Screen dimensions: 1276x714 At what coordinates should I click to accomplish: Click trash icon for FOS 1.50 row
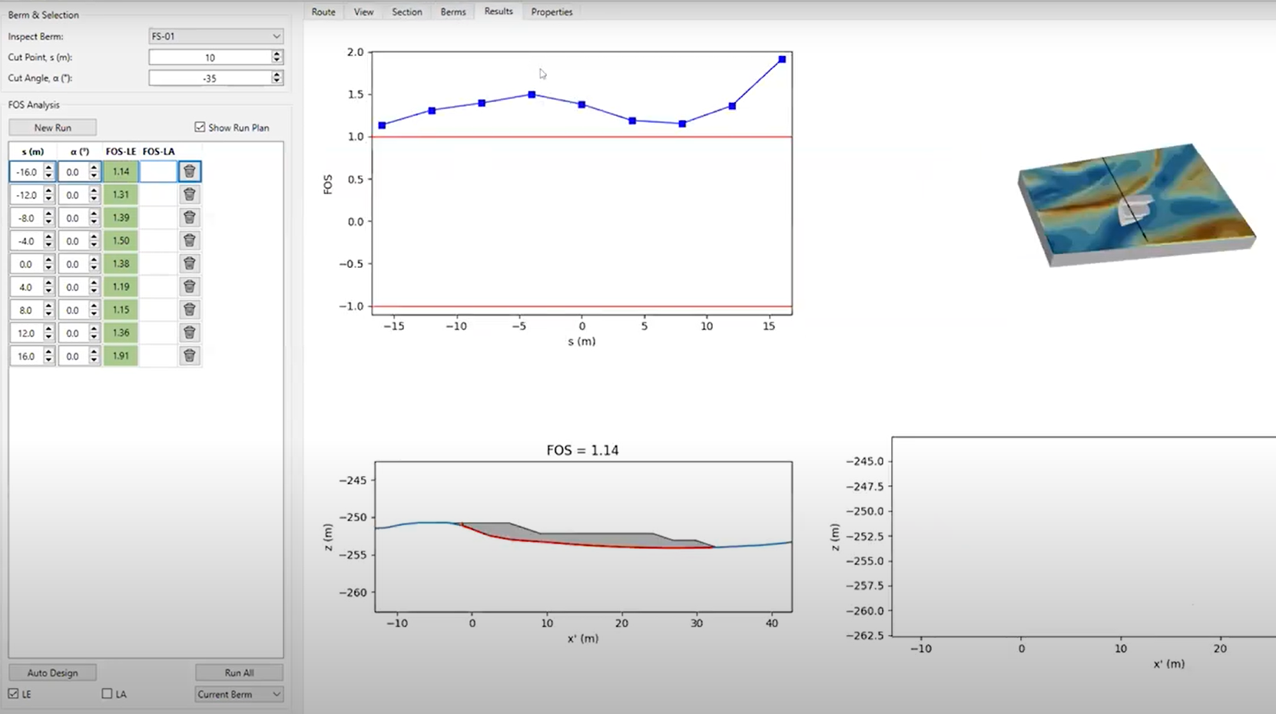point(190,241)
